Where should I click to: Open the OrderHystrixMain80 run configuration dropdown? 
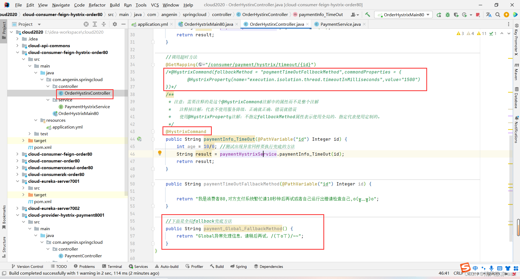coord(404,15)
